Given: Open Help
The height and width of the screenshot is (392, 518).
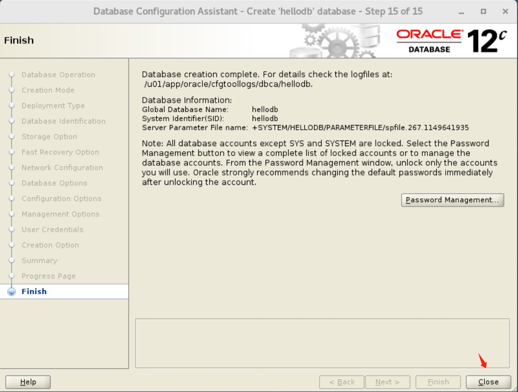Looking at the screenshot, I should click(27, 382).
